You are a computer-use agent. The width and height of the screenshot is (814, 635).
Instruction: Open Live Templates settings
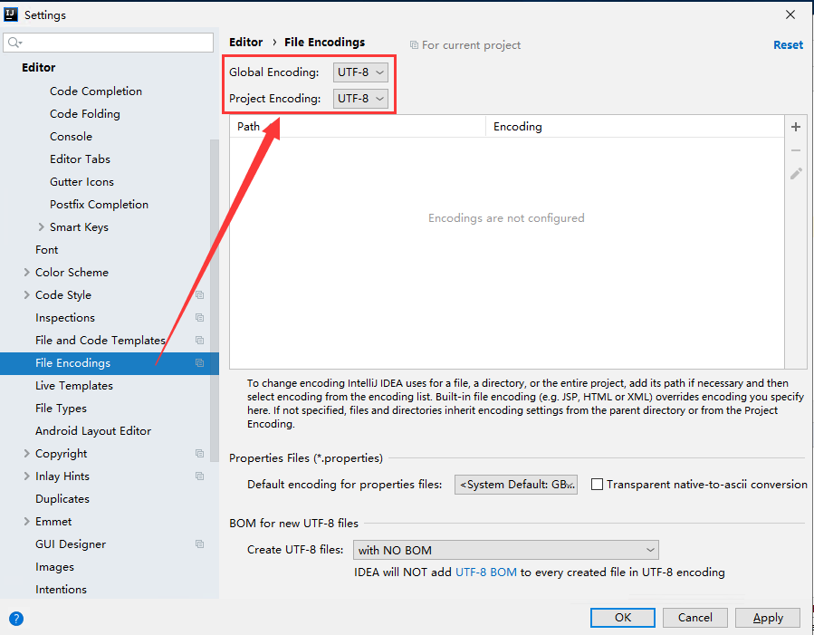pyautogui.click(x=74, y=386)
